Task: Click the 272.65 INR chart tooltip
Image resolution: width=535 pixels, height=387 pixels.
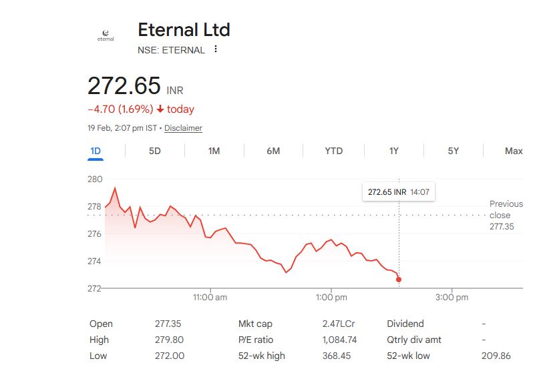Action: coord(398,192)
